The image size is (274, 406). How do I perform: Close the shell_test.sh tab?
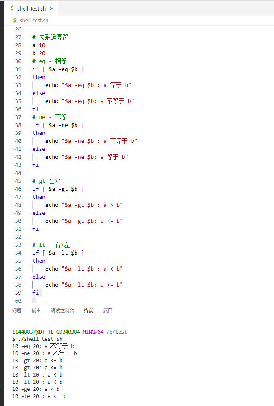click(x=52, y=8)
